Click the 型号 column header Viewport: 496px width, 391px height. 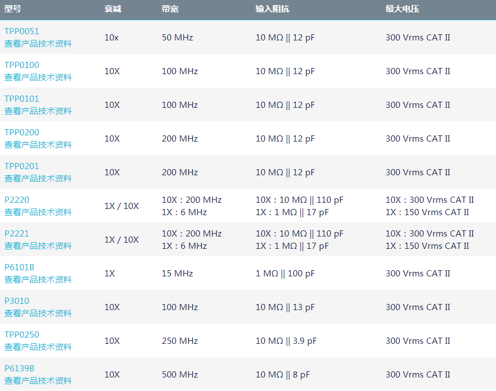click(12, 9)
